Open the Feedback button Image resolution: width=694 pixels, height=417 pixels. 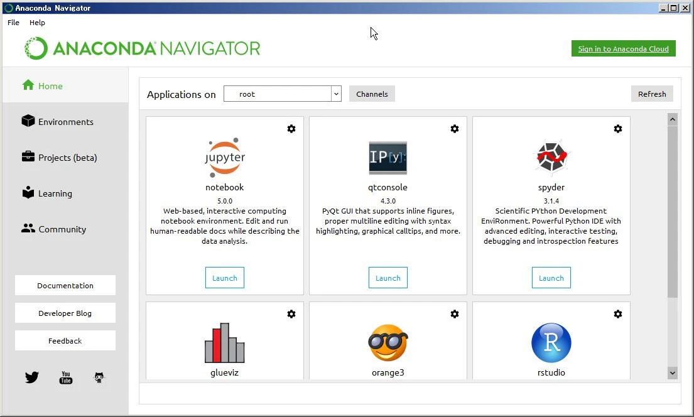click(x=65, y=340)
